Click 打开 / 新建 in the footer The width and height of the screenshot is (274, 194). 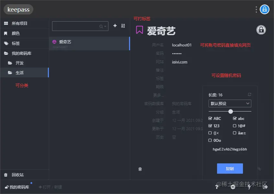point(50,187)
